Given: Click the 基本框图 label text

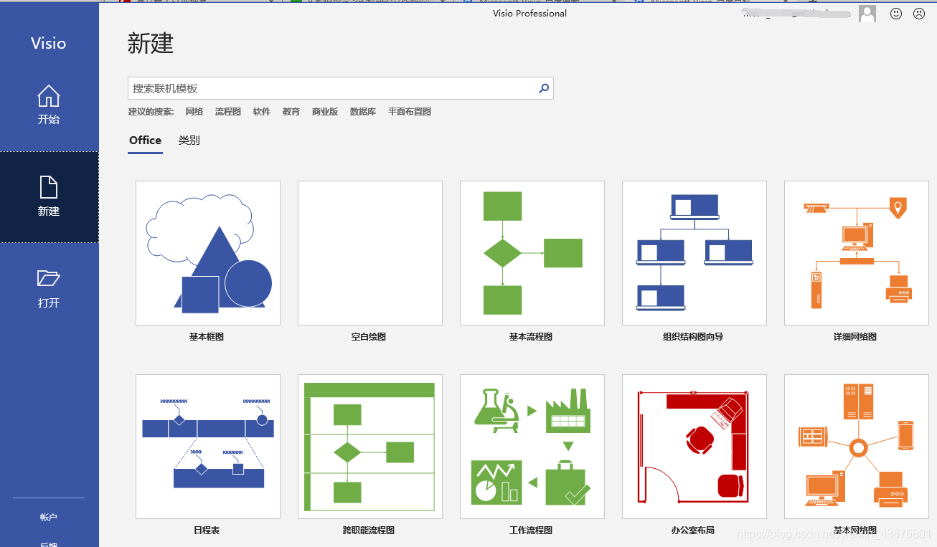Looking at the screenshot, I should tap(207, 337).
